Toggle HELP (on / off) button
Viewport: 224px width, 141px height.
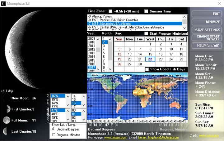[207, 46]
